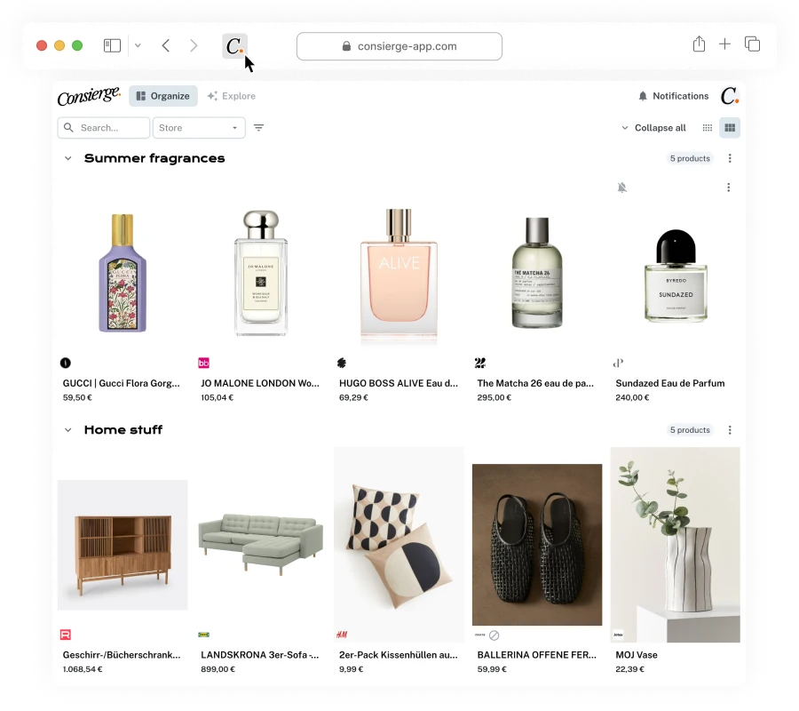Viewport: 799px width, 711px height.
Task: Switch to small grid view
Action: pyautogui.click(x=708, y=127)
